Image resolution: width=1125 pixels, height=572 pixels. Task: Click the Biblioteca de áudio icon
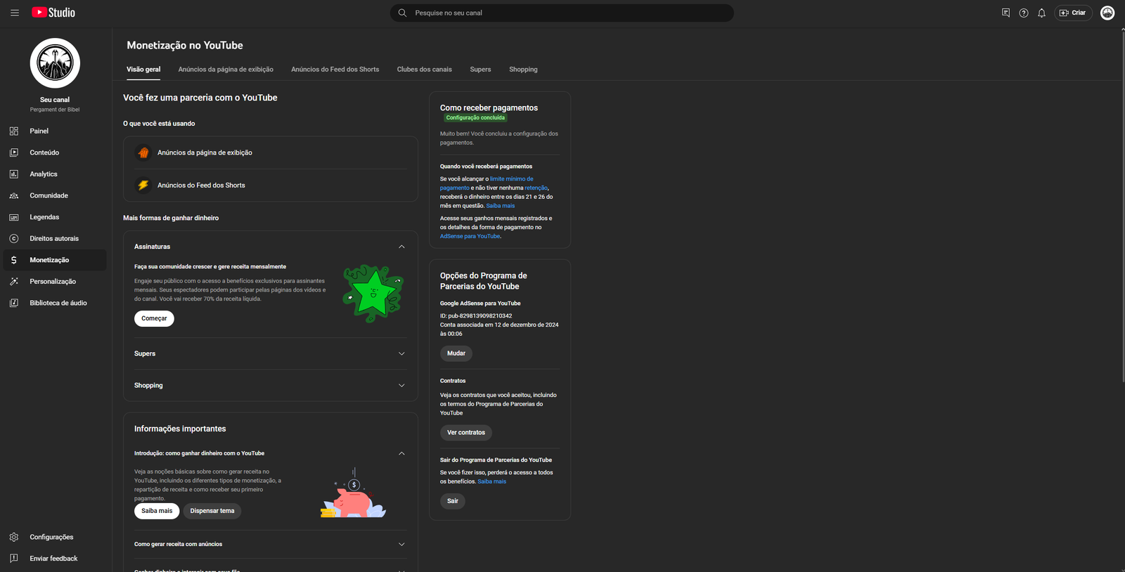pos(14,303)
